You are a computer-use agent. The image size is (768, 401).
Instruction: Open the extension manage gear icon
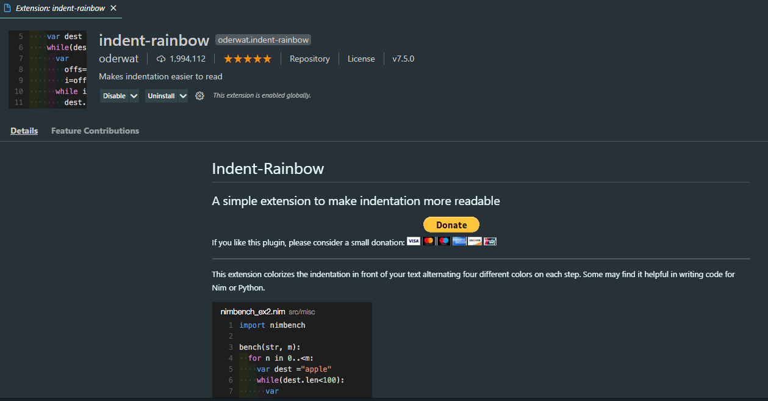199,96
